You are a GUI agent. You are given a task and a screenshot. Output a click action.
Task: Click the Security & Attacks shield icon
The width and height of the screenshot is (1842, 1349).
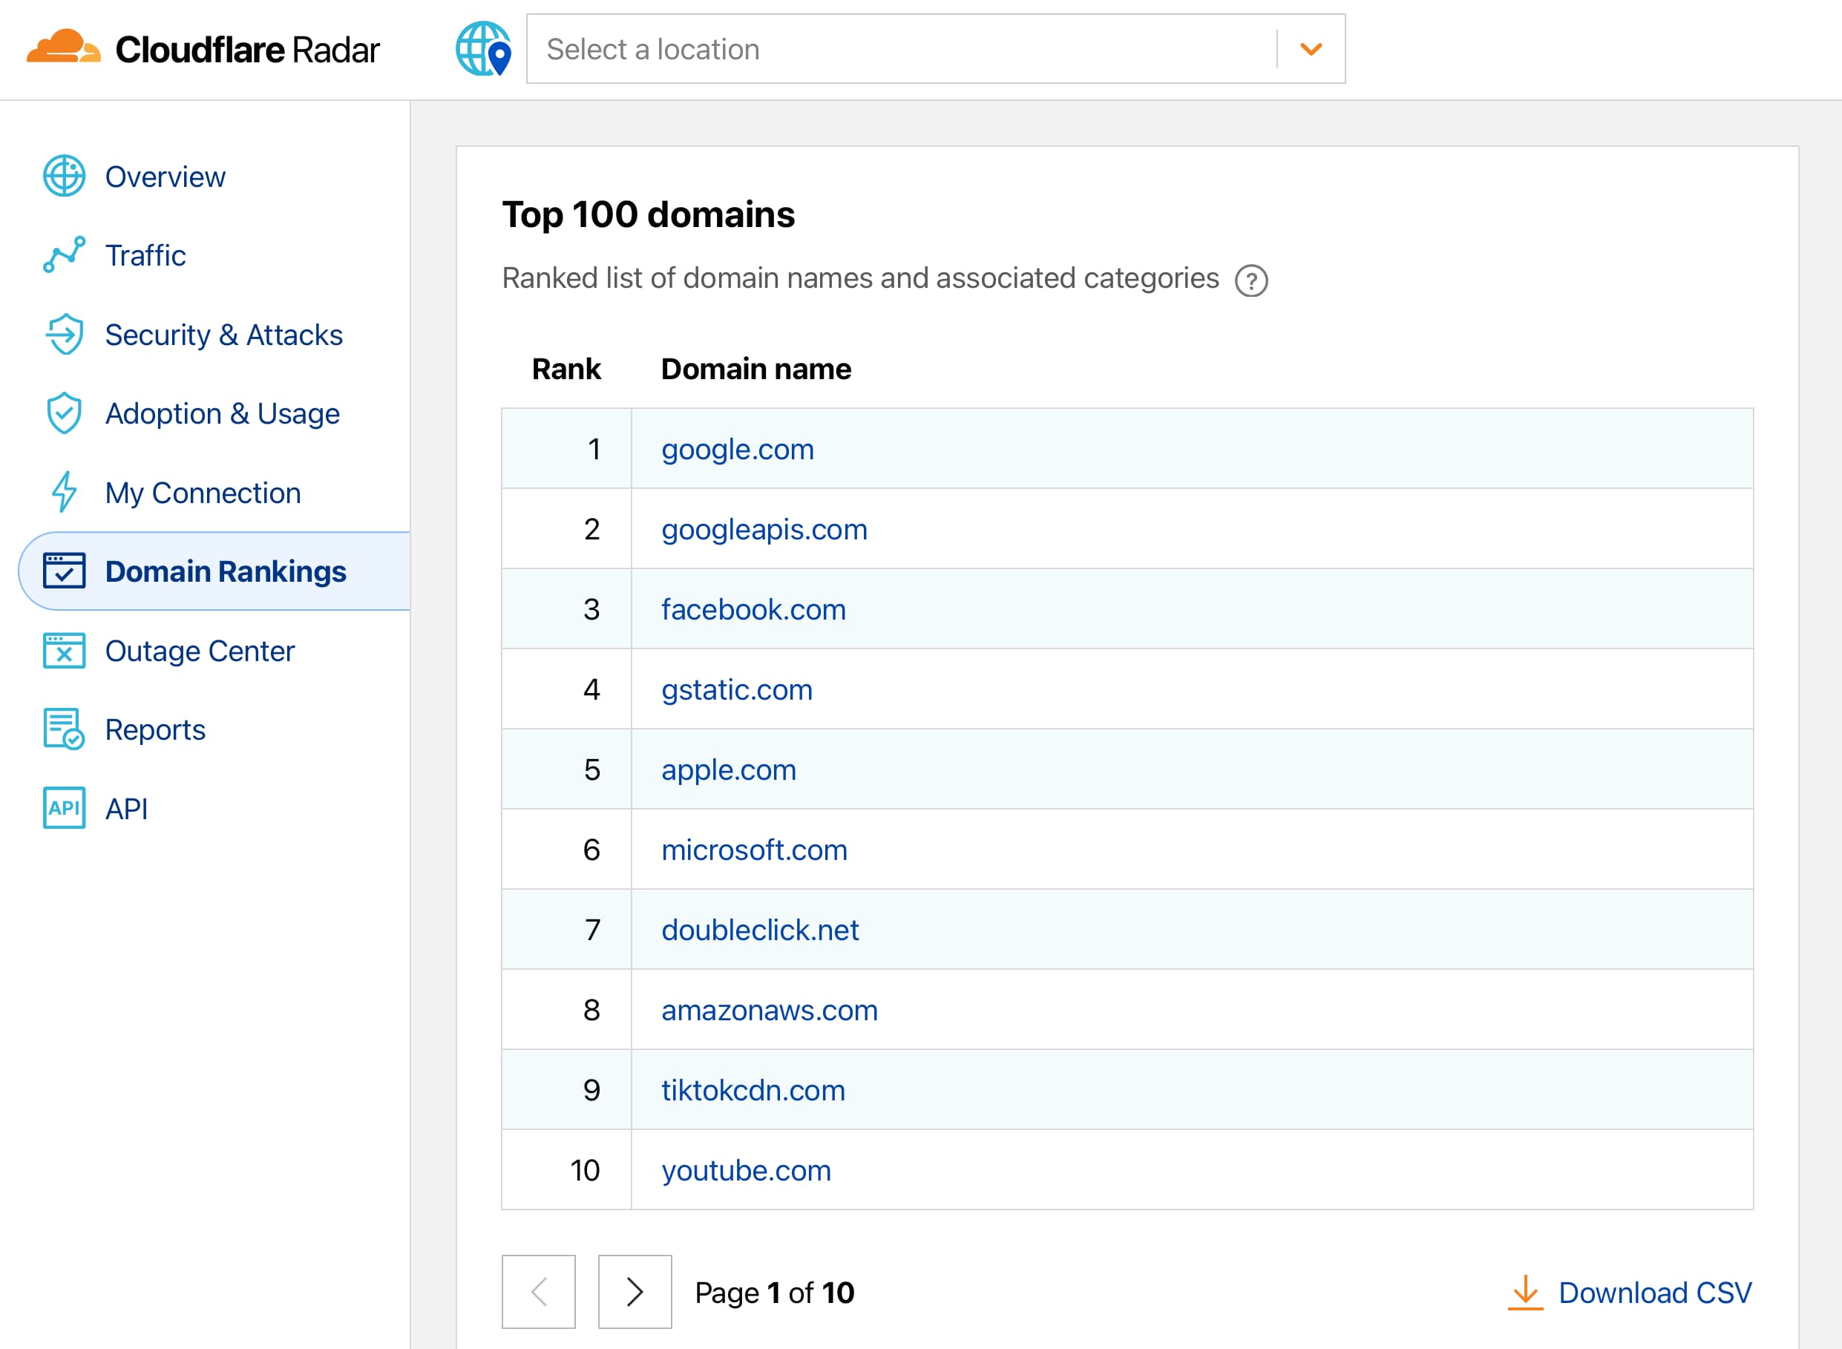pyautogui.click(x=64, y=334)
